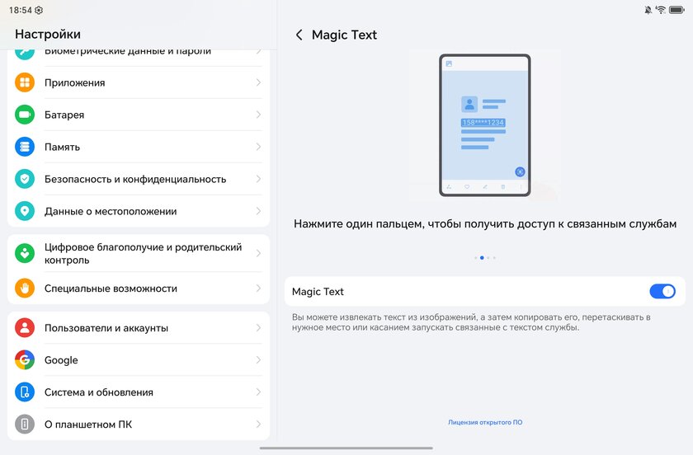Open Пользователи и аккаунты via its chevron
This screenshot has height=455, width=693.
pyautogui.click(x=258, y=328)
